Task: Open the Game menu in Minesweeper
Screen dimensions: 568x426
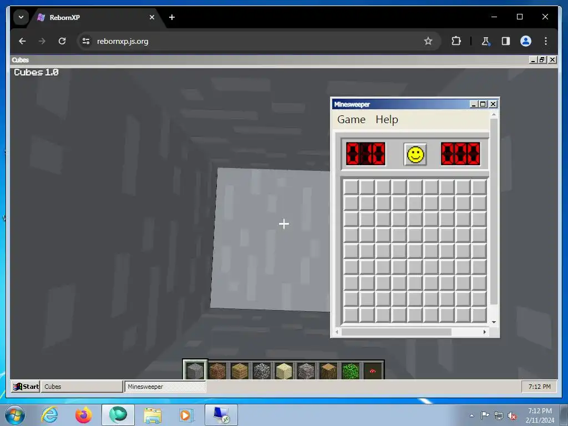Action: click(351, 120)
